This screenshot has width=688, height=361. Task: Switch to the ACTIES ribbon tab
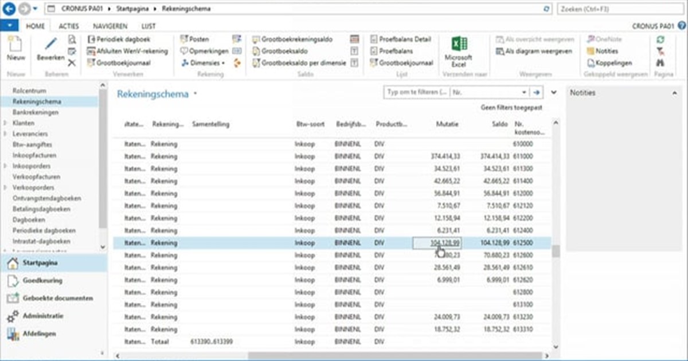point(68,26)
